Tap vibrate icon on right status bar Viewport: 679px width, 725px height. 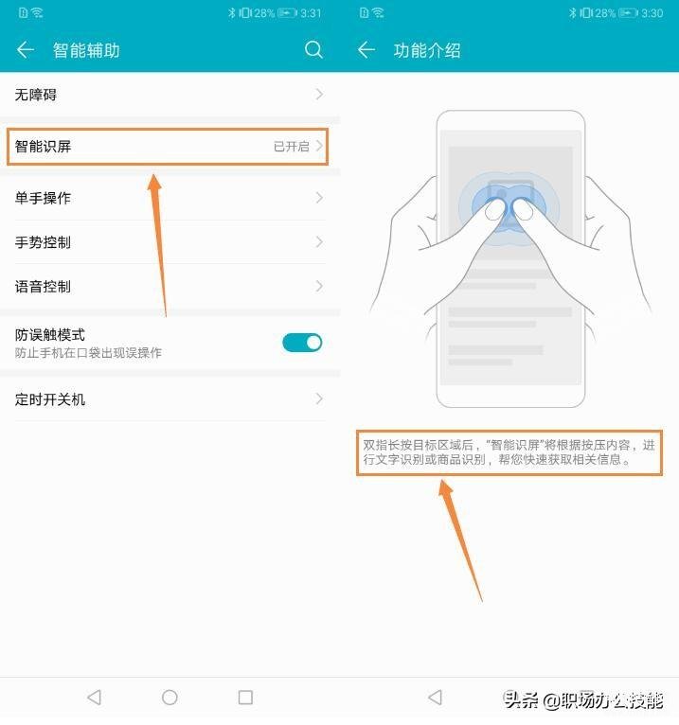[x=585, y=13]
